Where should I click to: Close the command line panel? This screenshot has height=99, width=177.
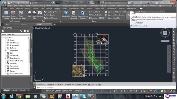[x=35, y=85]
